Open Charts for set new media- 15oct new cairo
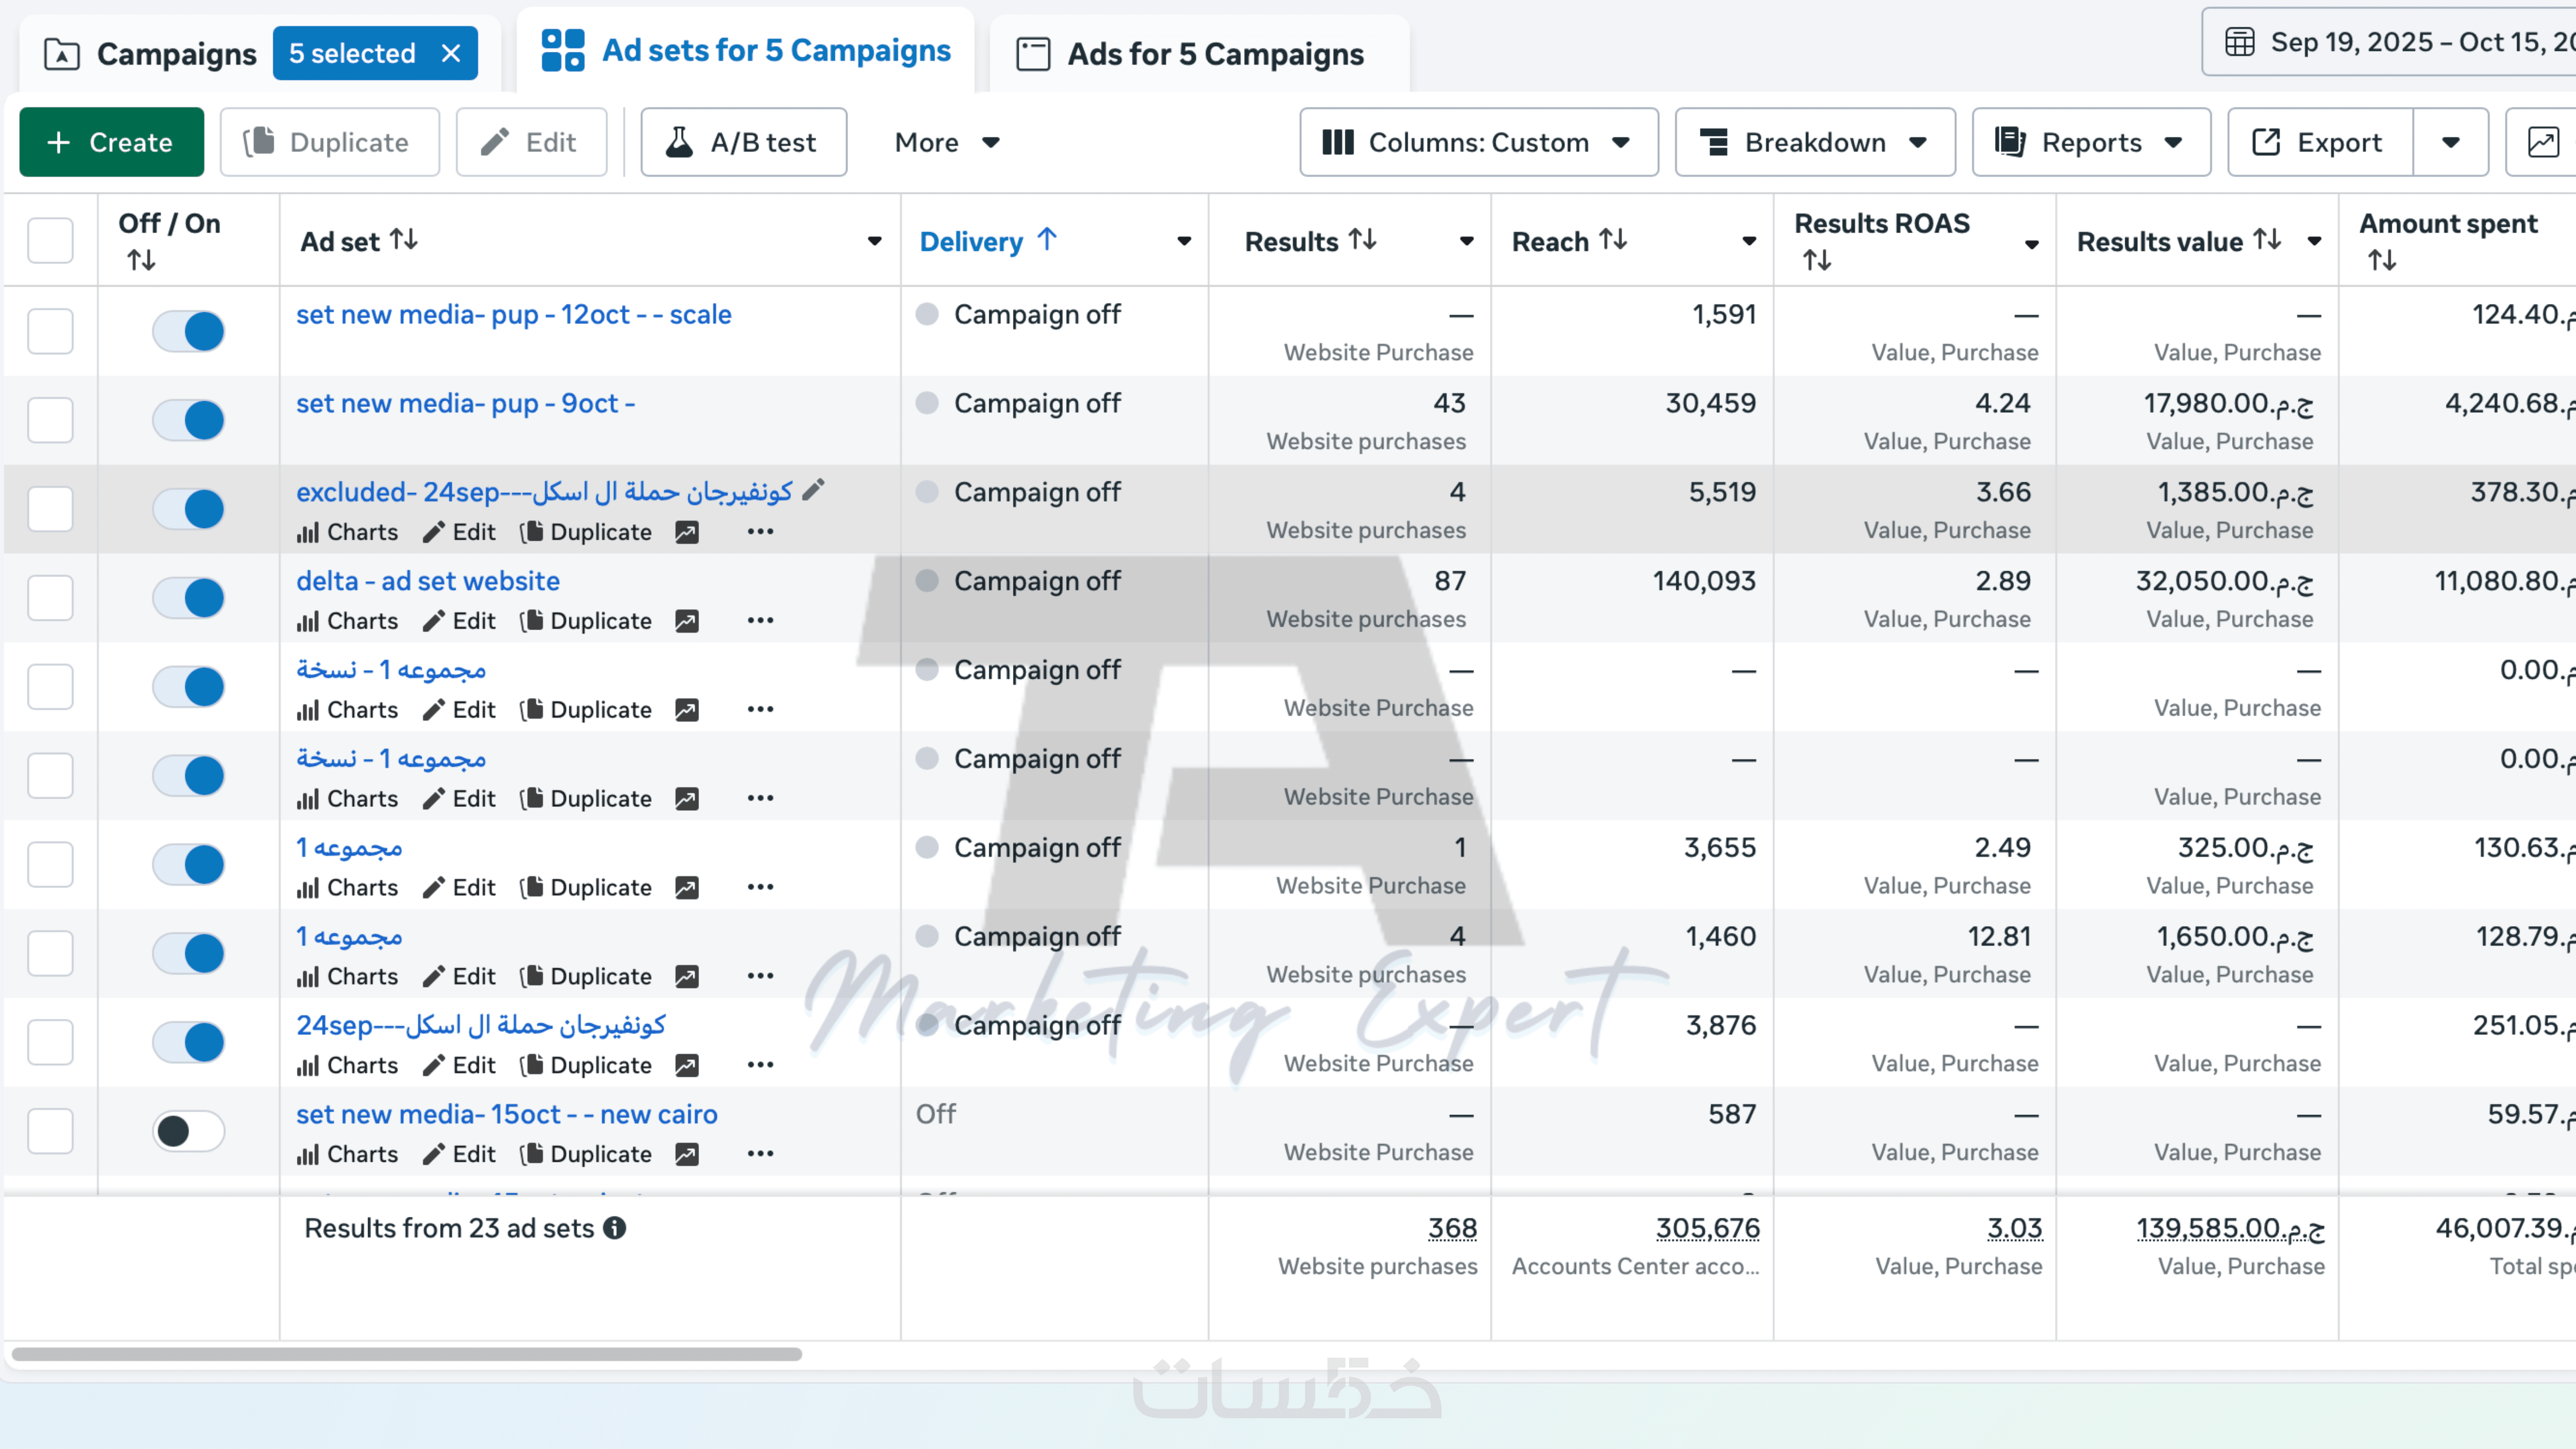The image size is (2576, 1449). pos(347,1154)
